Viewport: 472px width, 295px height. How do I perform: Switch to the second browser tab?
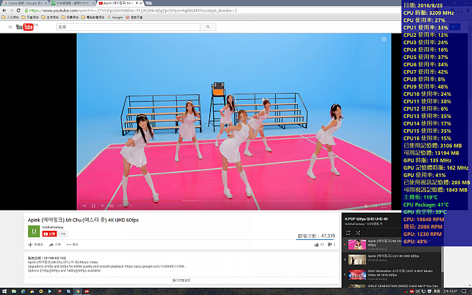72,3
